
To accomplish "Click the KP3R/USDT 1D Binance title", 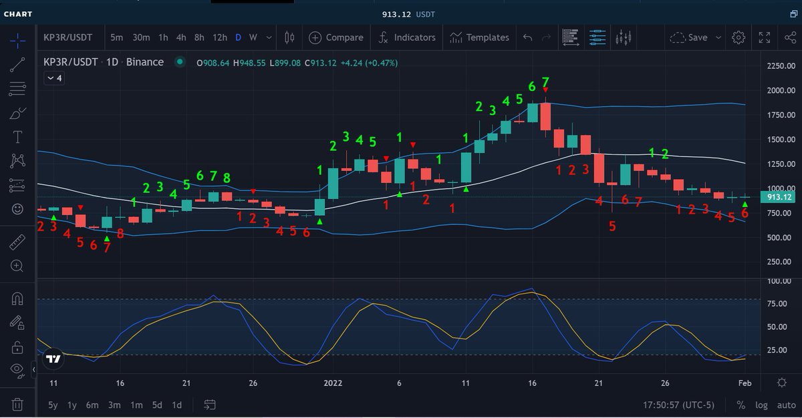I will tap(104, 62).
